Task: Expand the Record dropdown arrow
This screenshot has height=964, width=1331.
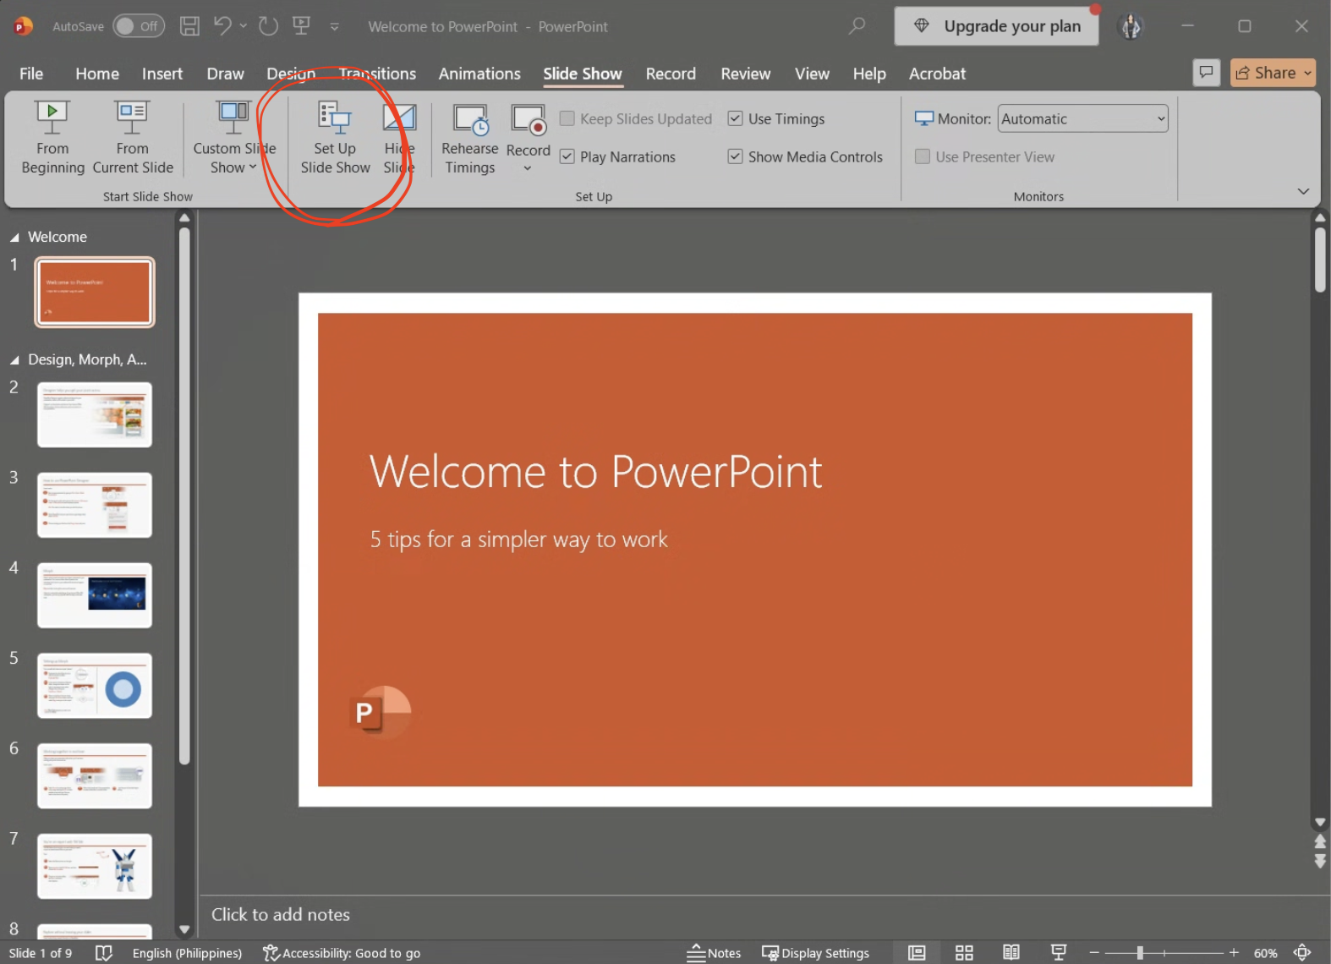Action: click(528, 168)
